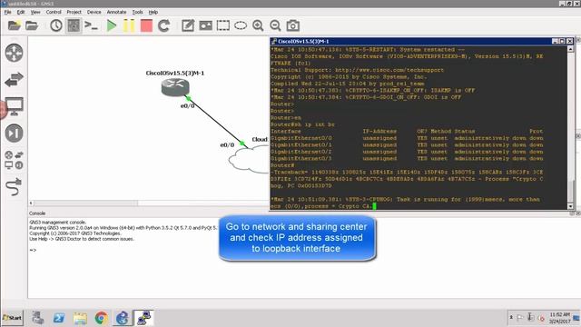Viewport: 581px width, 327px height.
Task: Open the Tools menu
Action: click(x=137, y=12)
